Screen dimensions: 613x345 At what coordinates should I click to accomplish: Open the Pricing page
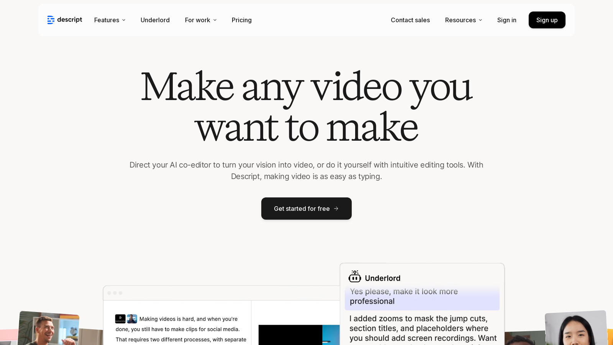241,20
